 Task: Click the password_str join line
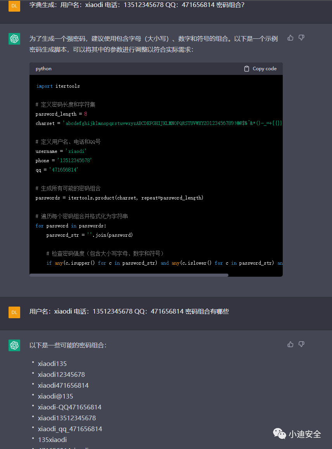[x=90, y=235]
